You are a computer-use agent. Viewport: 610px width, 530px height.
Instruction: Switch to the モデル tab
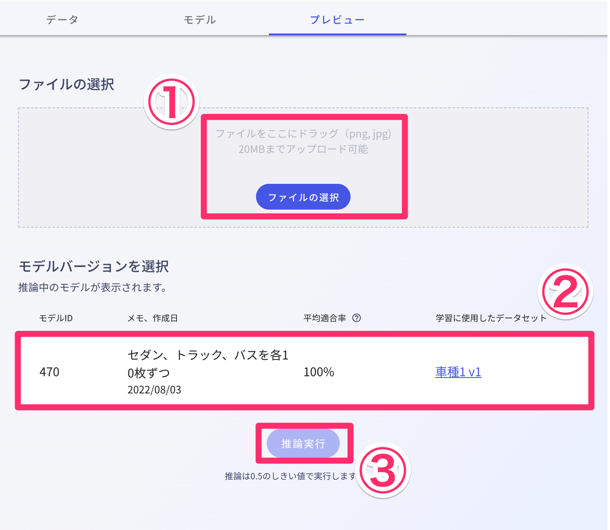[199, 19]
